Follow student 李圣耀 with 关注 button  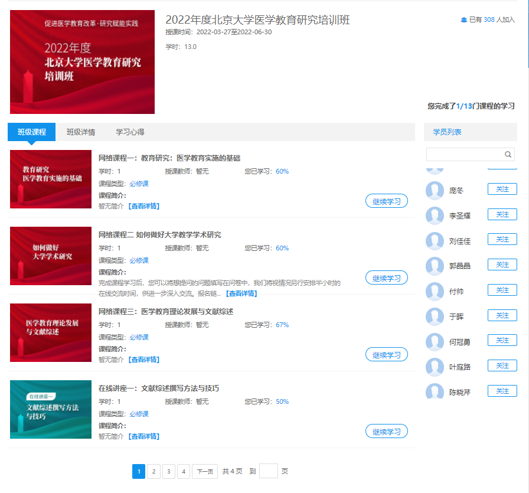(502, 214)
